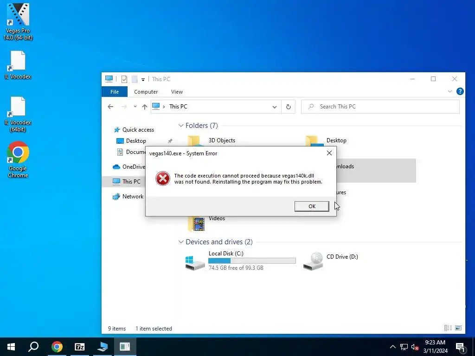The height and width of the screenshot is (356, 475).
Task: Go forward in File Explorer
Action: pyautogui.click(x=124, y=107)
